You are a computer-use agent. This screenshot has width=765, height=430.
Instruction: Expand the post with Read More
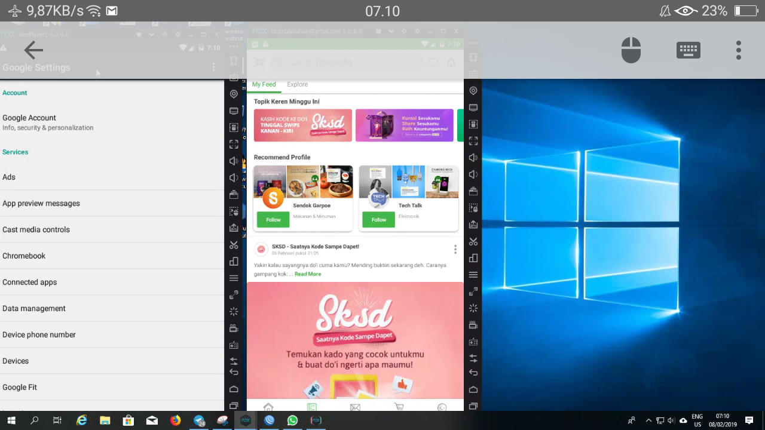[307, 274]
